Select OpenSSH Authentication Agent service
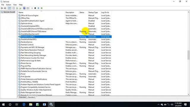The width and height of the screenshot is (190, 107). 32,21
